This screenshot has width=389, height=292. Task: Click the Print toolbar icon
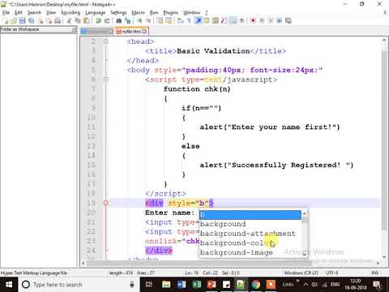point(58,20)
